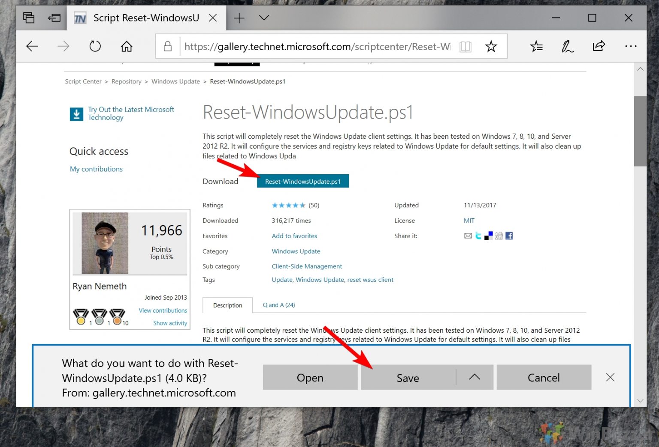Viewport: 659px width, 447px height.
Task: Toggle reading view in the address bar
Action: pos(465,46)
